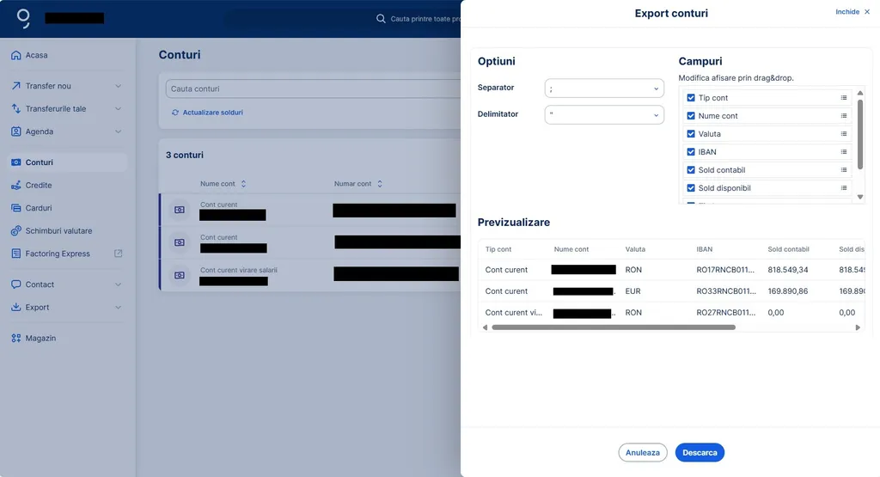The image size is (880, 477).
Task: Click the Actualizare solduri link
Action: click(x=207, y=113)
